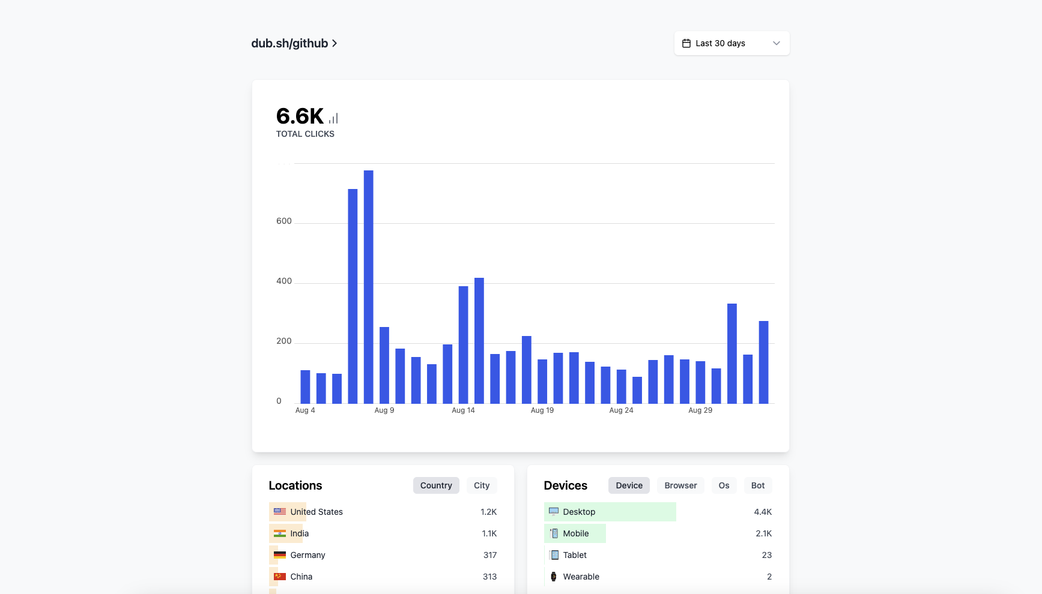Select the Country tab in Locations
The width and height of the screenshot is (1042, 594).
click(x=436, y=485)
